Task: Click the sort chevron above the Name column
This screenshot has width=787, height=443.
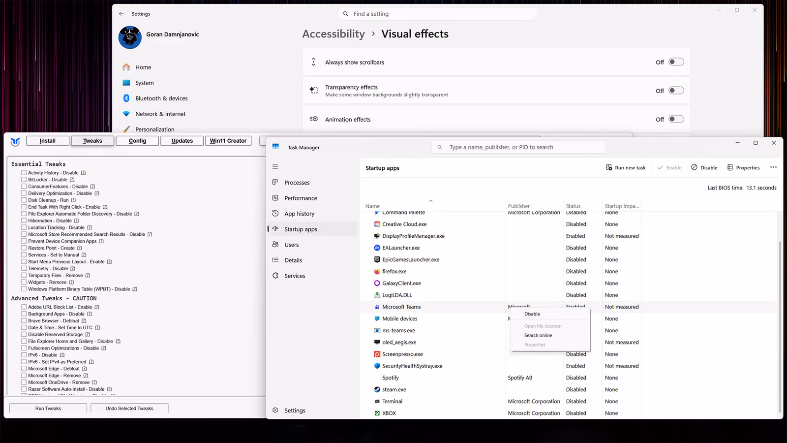Action: pyautogui.click(x=431, y=200)
